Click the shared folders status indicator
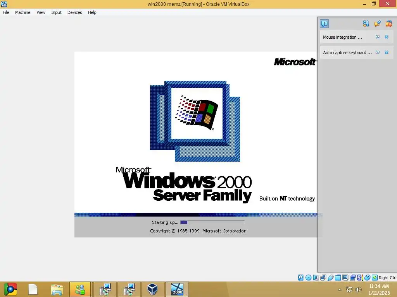The height and width of the screenshot is (297, 397). tap(338, 278)
